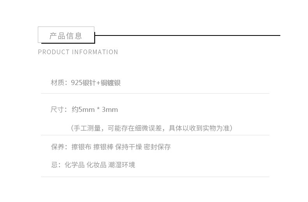
Task: Click the 擦银布 care item
Action: click(x=81, y=147)
